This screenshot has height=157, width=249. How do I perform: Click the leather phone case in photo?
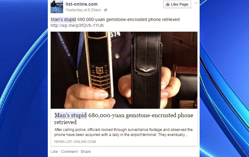(x=146, y=70)
